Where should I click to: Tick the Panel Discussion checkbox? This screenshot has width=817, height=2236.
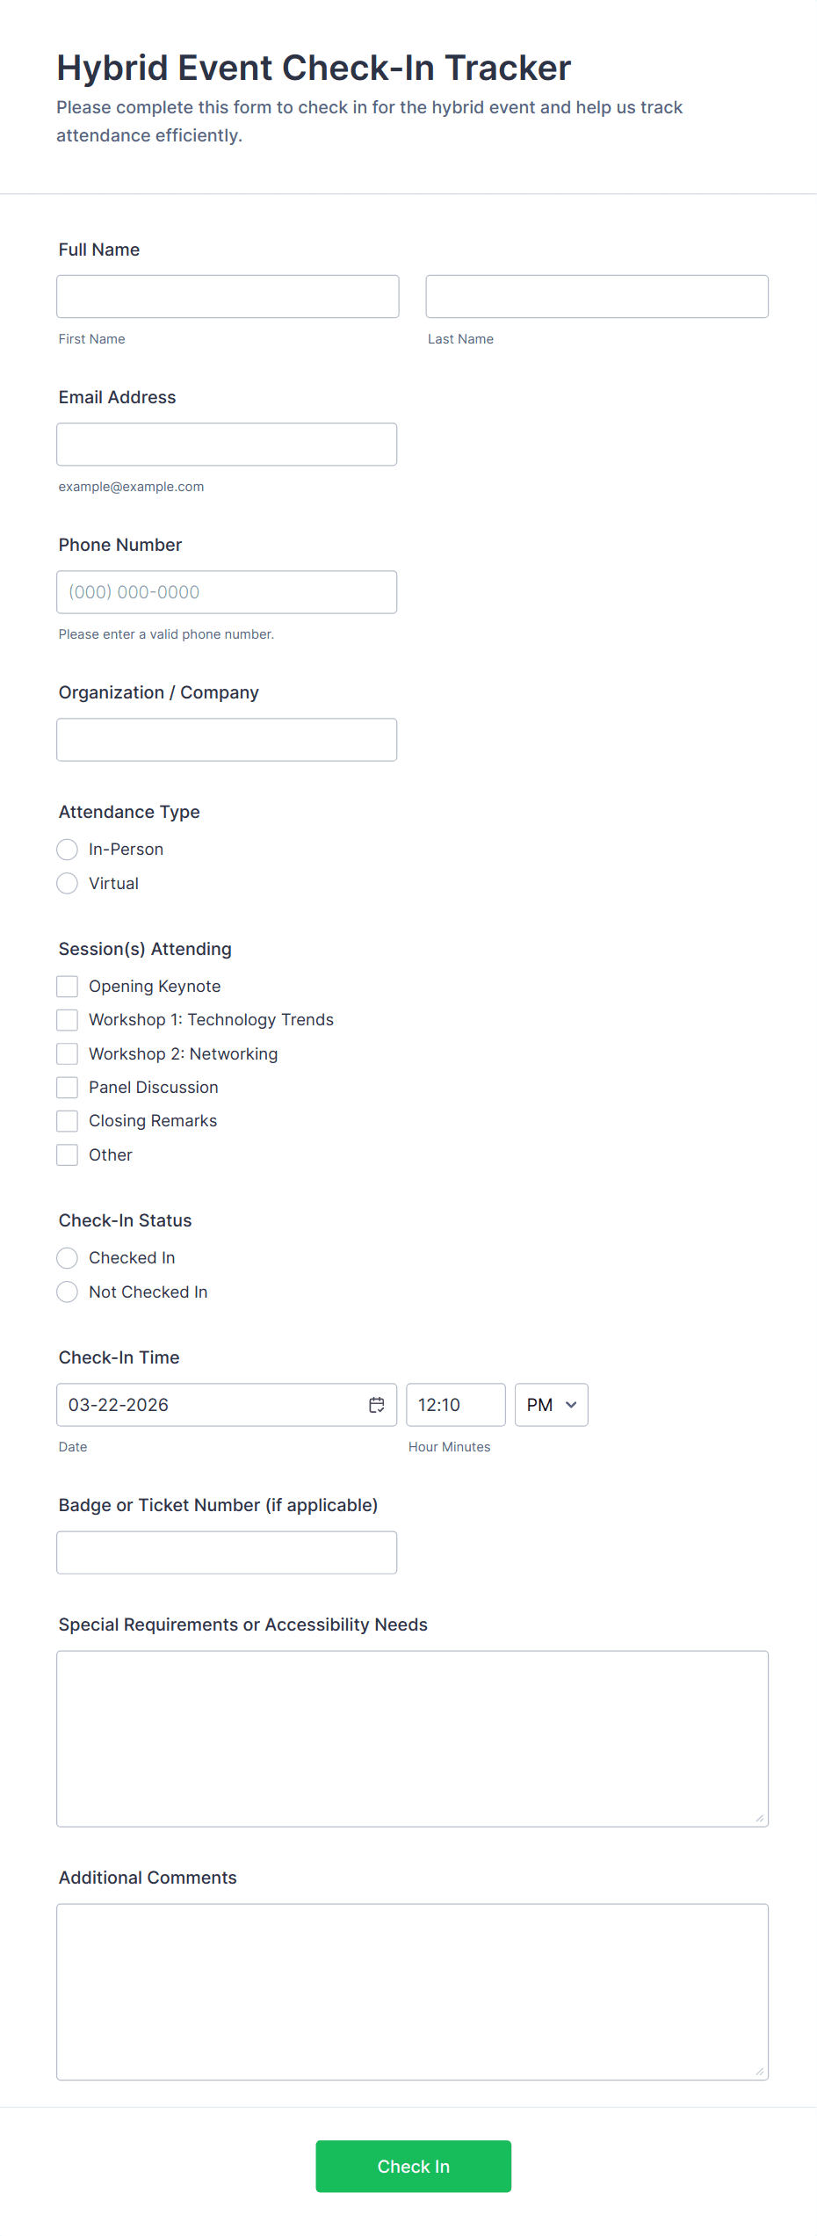click(x=68, y=1088)
